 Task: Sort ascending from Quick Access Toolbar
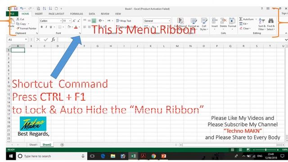tap(44, 9)
